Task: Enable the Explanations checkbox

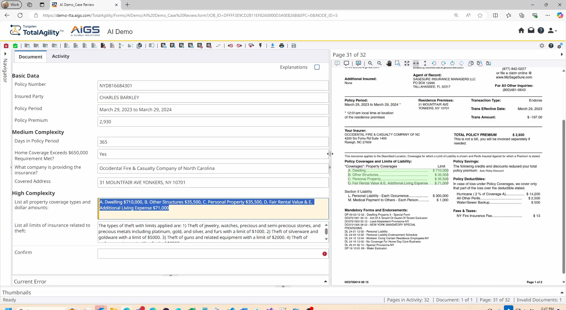Action: coord(317,67)
